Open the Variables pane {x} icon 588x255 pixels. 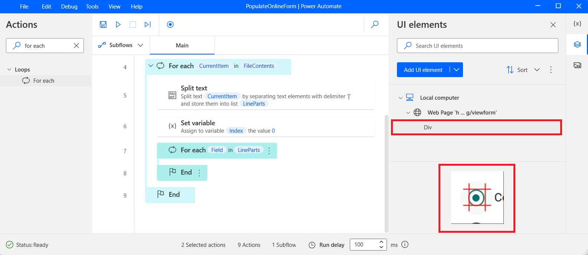577,23
